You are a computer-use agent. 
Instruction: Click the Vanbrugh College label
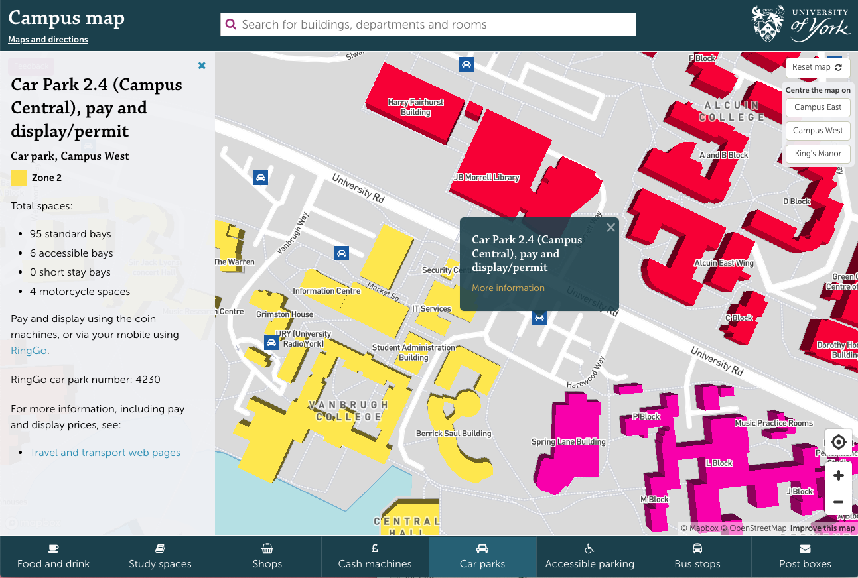[x=348, y=410]
